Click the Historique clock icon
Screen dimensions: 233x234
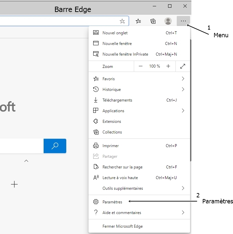tap(96, 89)
